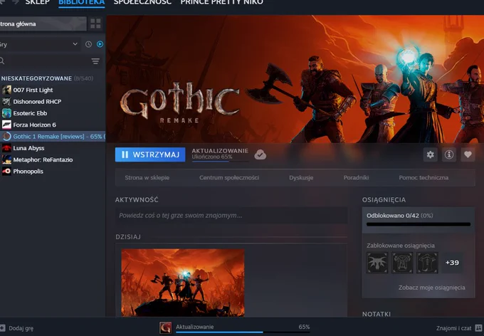Click the friends chat grid icon
The width and height of the screenshot is (484, 336).
click(x=479, y=327)
